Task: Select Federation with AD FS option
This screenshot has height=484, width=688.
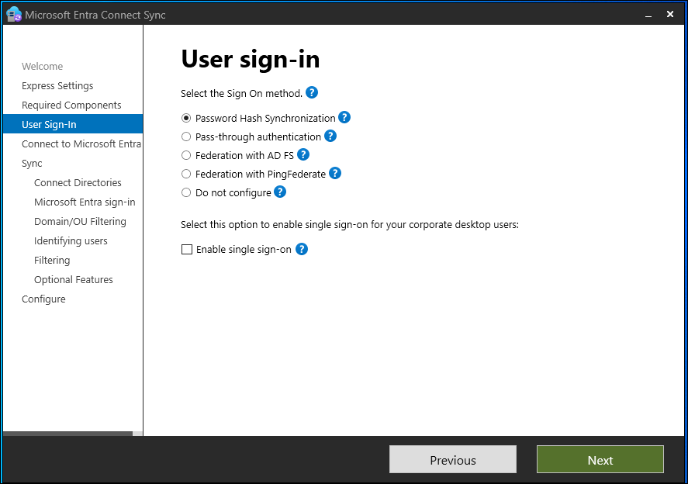Action: tap(186, 156)
